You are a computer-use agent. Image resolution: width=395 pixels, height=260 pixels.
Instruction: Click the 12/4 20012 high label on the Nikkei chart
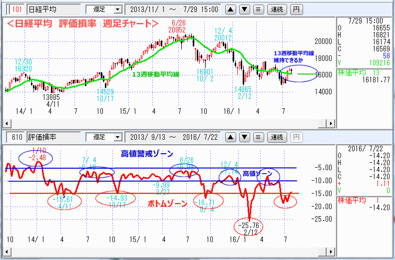pos(223,34)
